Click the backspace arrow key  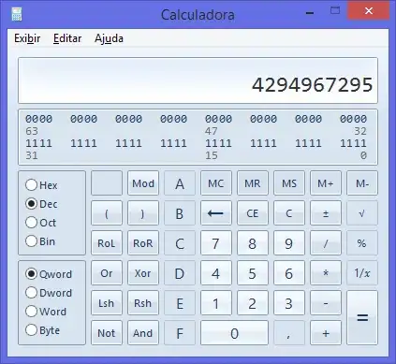[216, 213]
